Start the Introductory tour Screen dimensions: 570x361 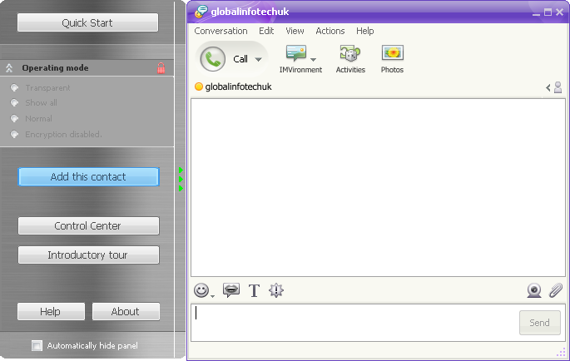(89, 255)
